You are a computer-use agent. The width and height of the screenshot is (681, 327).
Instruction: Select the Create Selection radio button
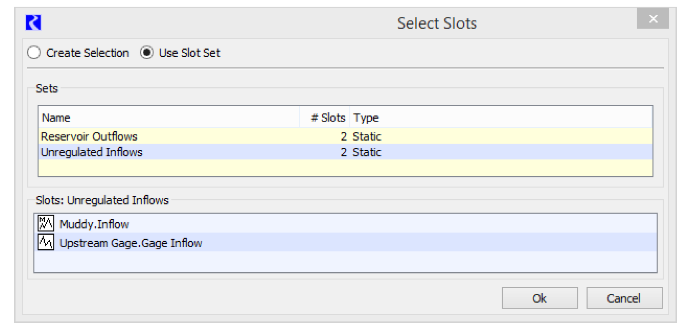pos(34,53)
